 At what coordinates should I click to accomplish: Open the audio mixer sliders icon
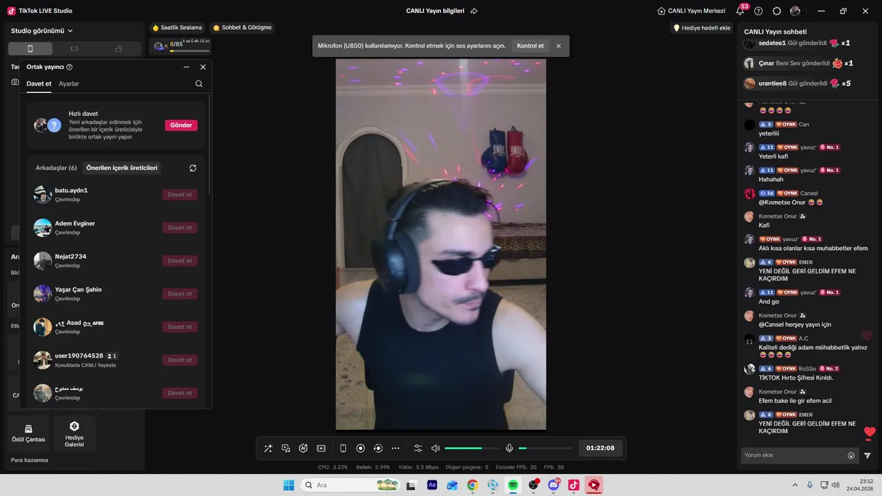tap(418, 448)
